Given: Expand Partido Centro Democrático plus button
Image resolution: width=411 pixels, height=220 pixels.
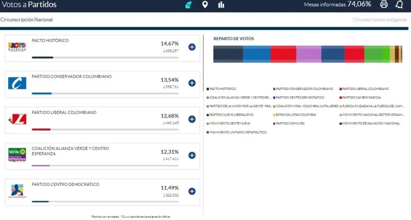Looking at the screenshot, I should pyautogui.click(x=192, y=191).
